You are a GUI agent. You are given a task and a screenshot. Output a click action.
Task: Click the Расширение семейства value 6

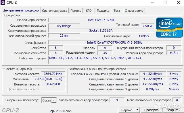tap(56, 53)
